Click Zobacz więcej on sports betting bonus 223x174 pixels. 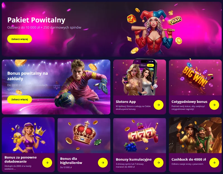(x=20, y=100)
